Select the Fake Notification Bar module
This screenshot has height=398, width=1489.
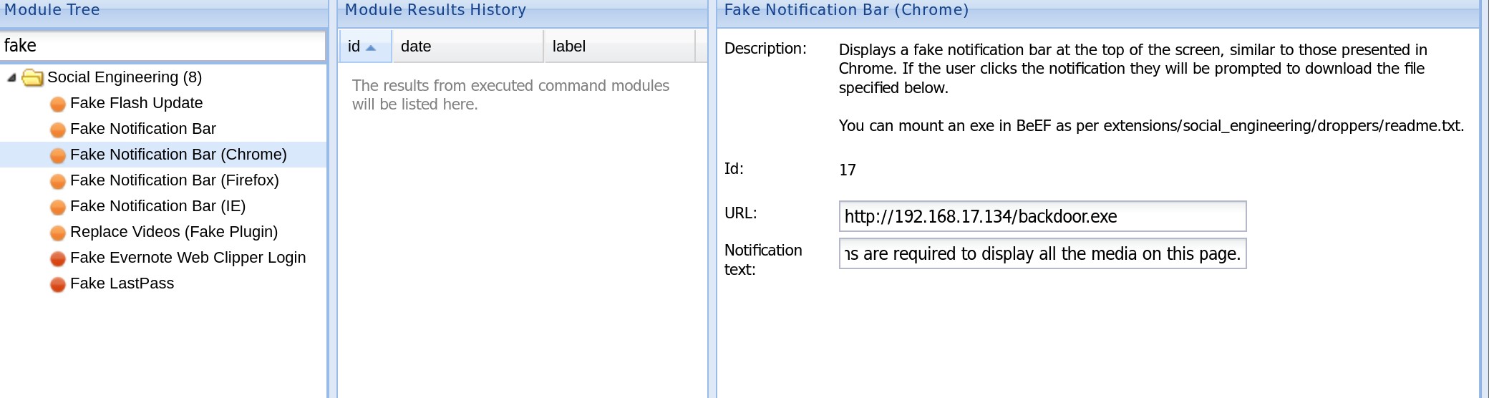pos(142,129)
